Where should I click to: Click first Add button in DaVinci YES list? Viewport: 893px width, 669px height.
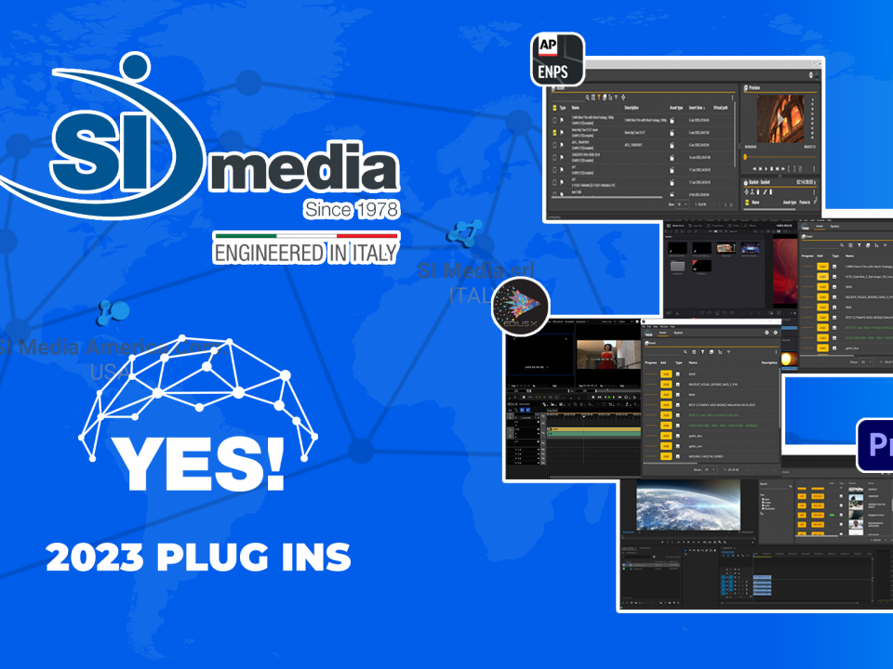[x=823, y=267]
